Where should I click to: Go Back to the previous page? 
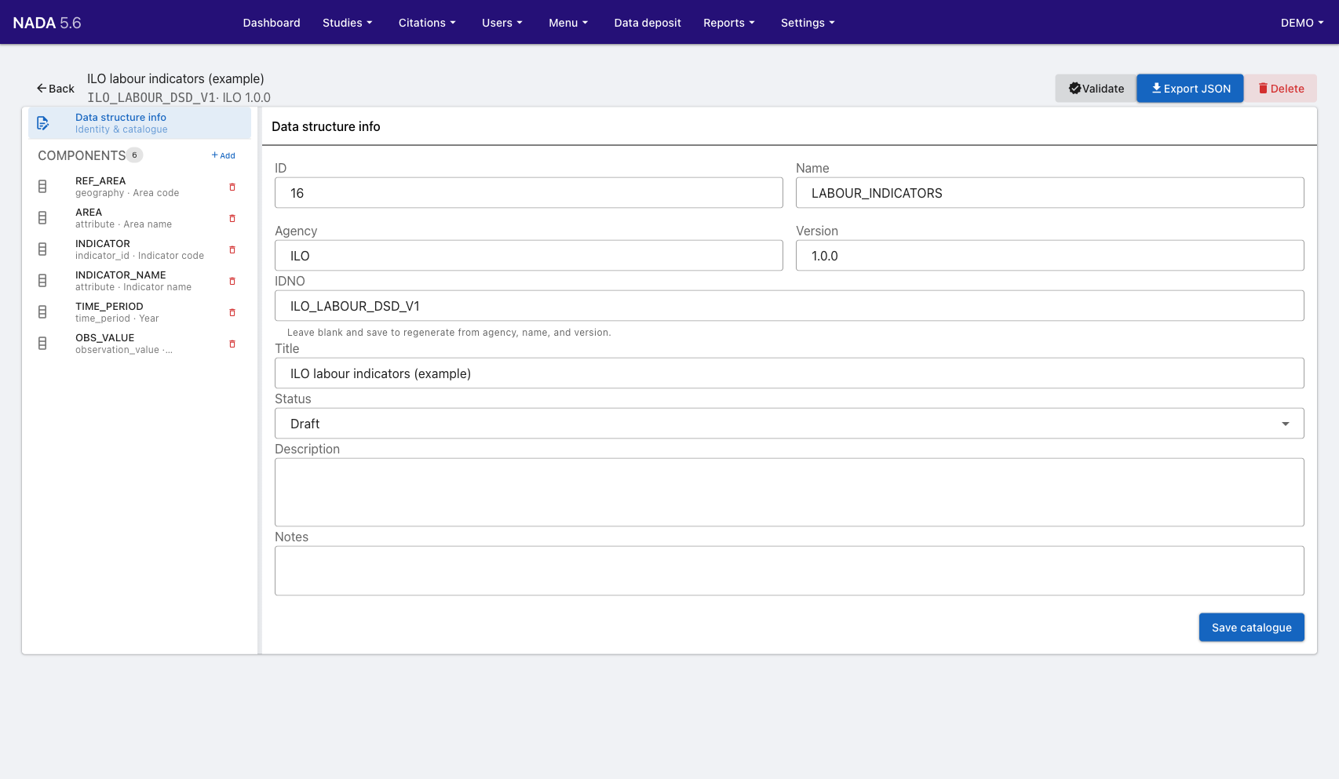(56, 89)
